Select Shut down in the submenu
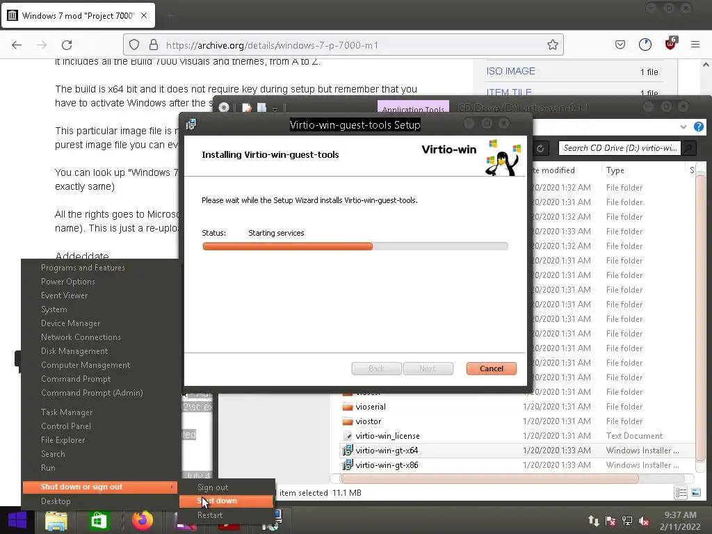712x534 pixels. tap(226, 501)
